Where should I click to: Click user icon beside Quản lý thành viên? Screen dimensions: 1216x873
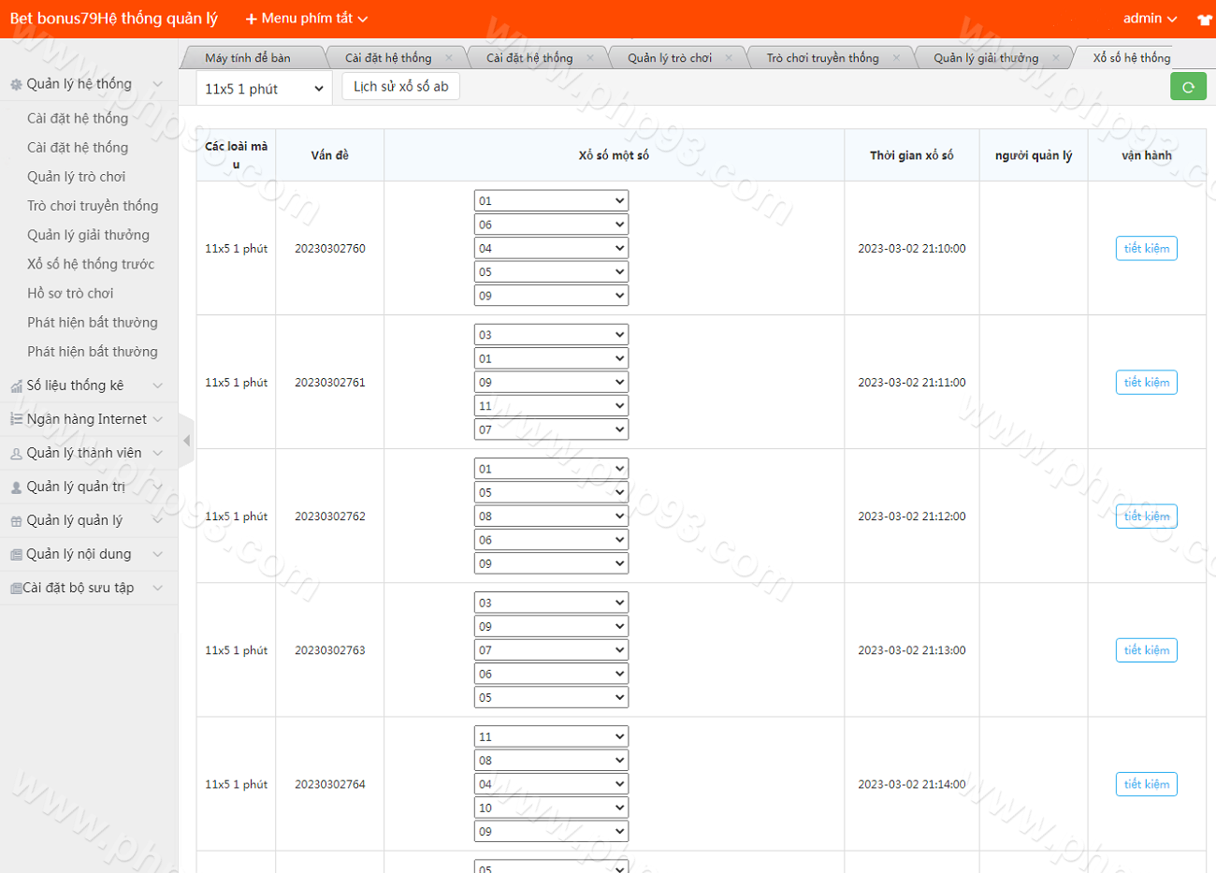16,453
